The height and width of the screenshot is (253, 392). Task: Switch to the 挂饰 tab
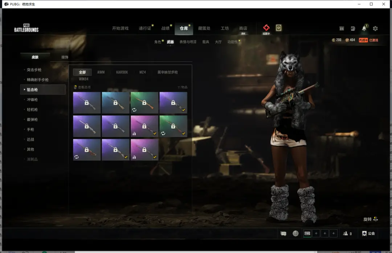click(65, 57)
